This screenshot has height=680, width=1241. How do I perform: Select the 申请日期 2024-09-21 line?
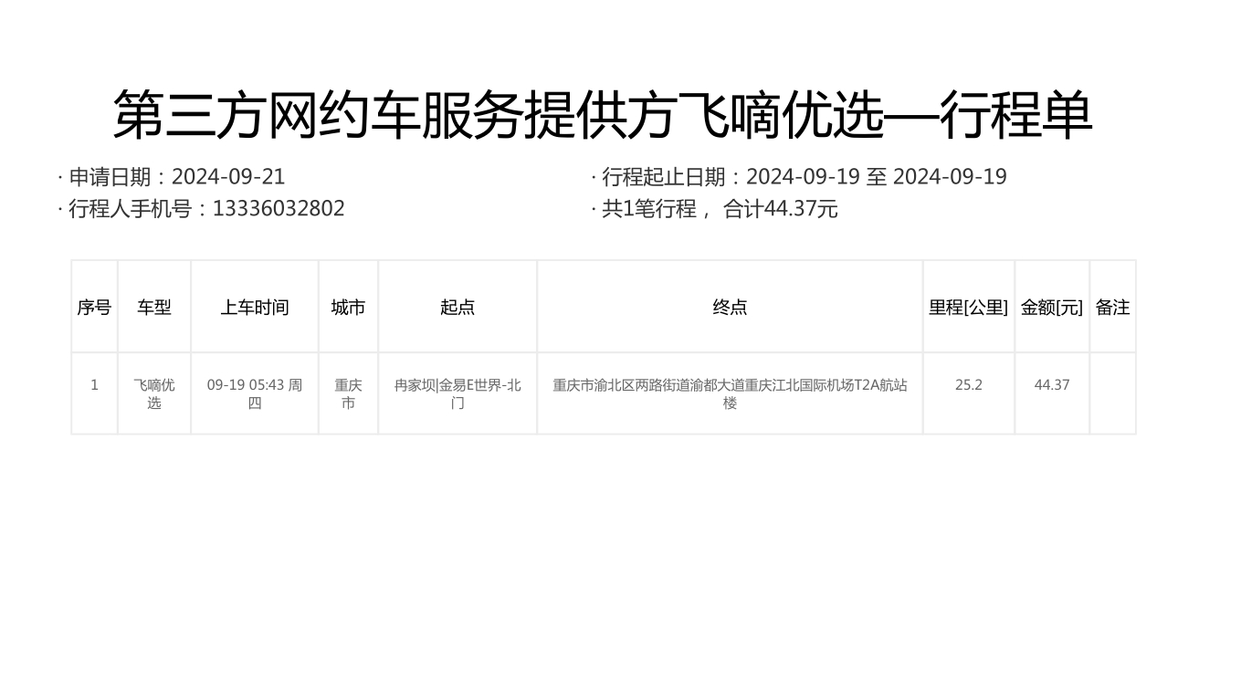point(172,177)
